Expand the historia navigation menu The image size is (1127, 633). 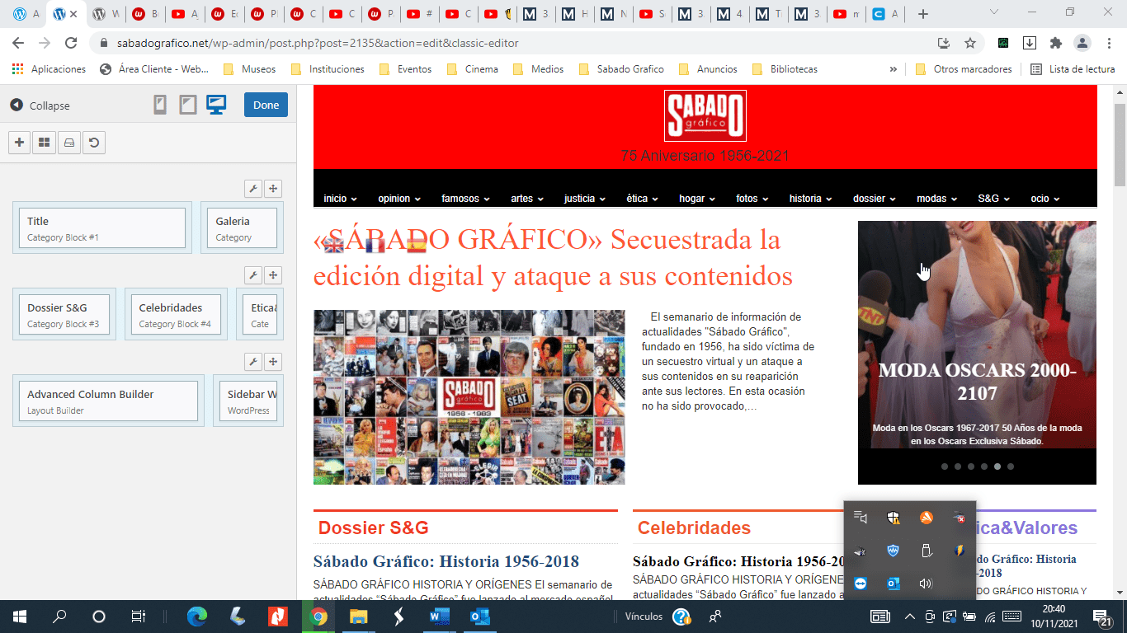[812, 199]
